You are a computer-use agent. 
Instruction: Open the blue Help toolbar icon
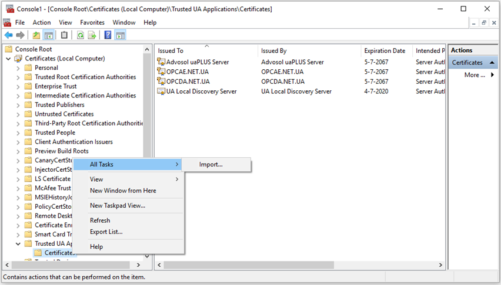108,35
